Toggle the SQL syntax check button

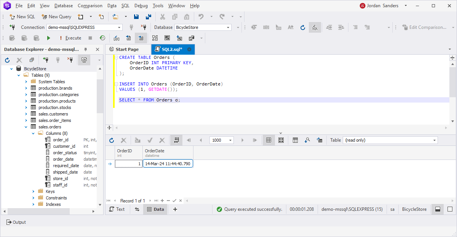[x=315, y=27]
